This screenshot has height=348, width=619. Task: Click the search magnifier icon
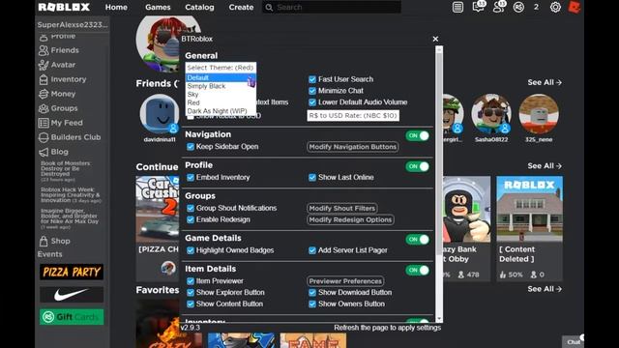coord(269,7)
